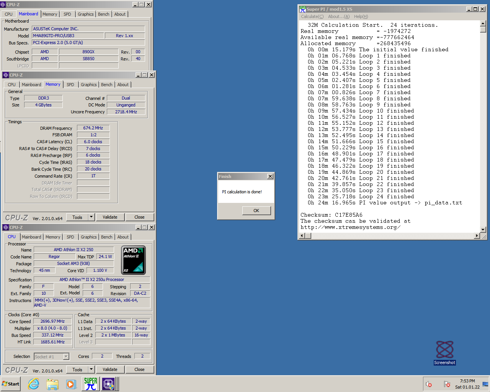Click the ASUSTeK Computer INC. manufacturer field
The height and width of the screenshot is (392, 490).
(x=88, y=29)
